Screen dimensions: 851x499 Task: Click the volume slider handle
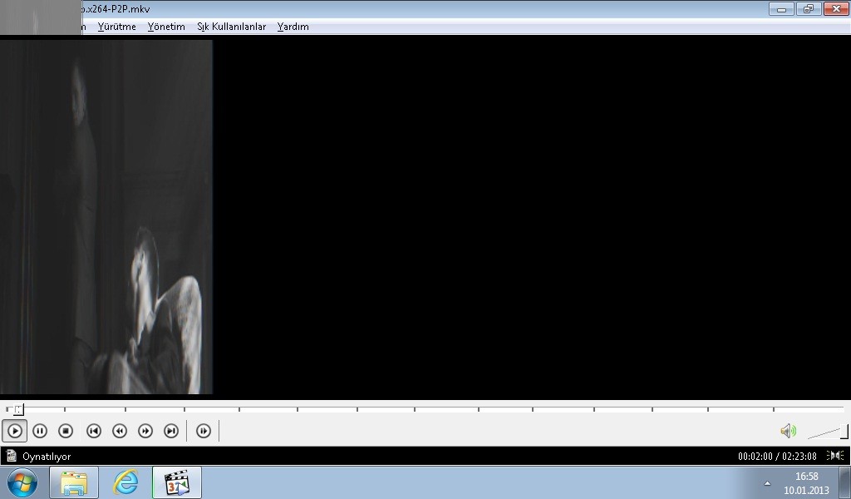click(844, 432)
